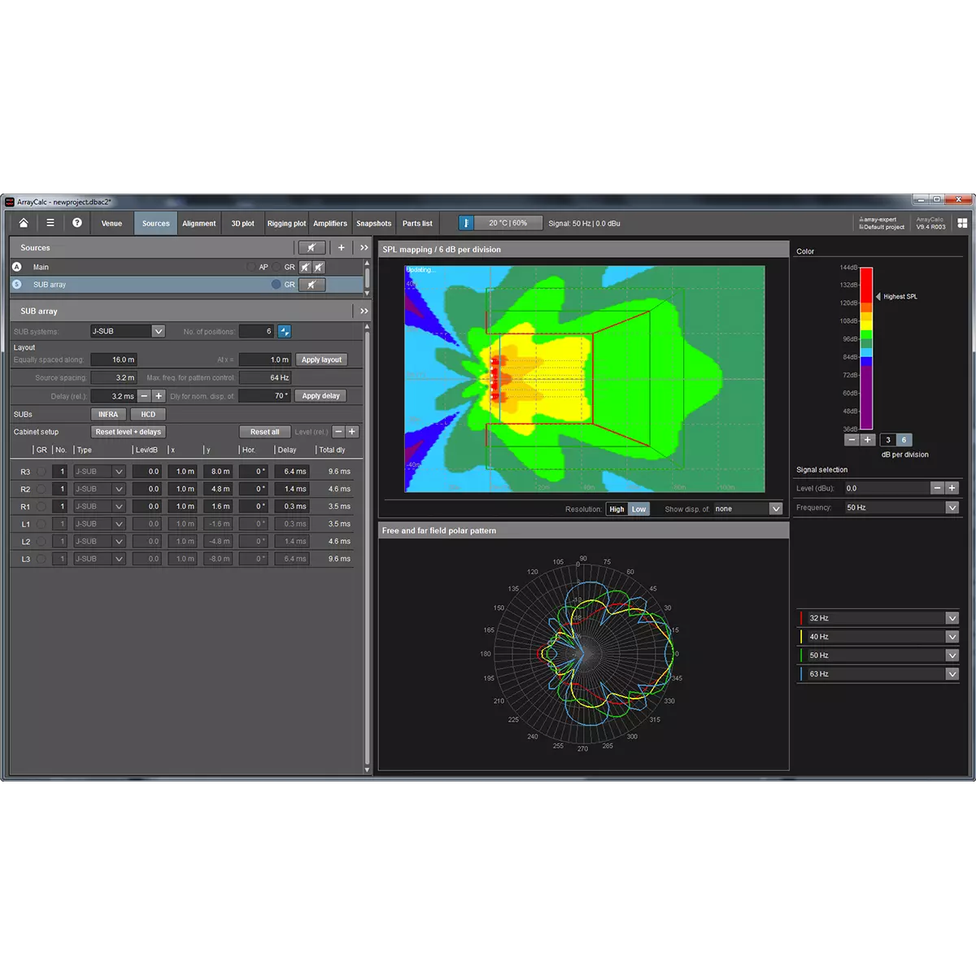Click the SPL color scale bar
This screenshot has height=976, width=976.
[866, 348]
